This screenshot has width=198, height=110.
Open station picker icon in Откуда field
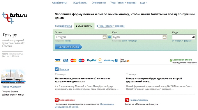tap(105, 37)
